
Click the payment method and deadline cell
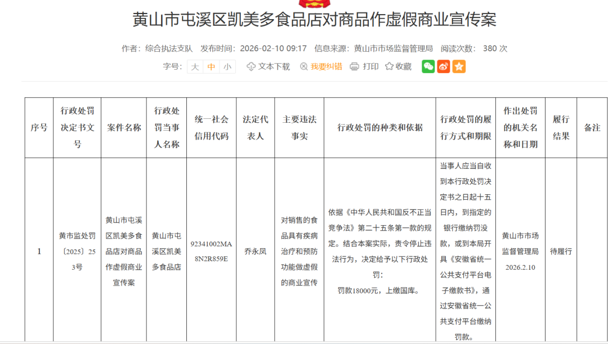point(466,251)
